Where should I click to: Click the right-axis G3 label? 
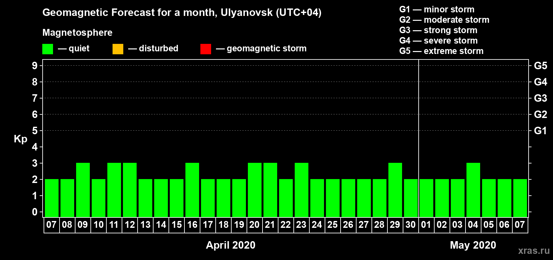[x=541, y=98]
